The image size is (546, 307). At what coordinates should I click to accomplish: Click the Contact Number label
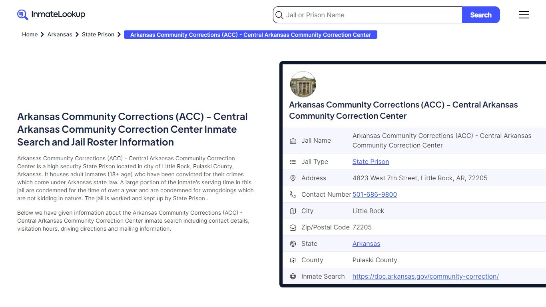click(326, 195)
